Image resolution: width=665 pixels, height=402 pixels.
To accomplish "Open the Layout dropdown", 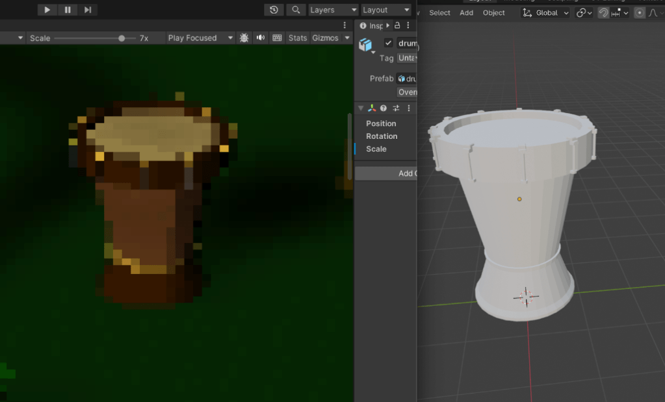I will (x=385, y=10).
